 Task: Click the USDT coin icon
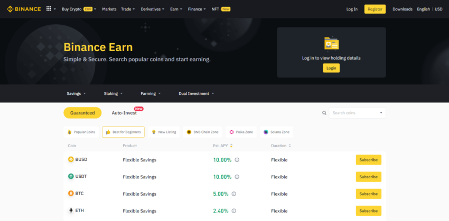tap(71, 176)
